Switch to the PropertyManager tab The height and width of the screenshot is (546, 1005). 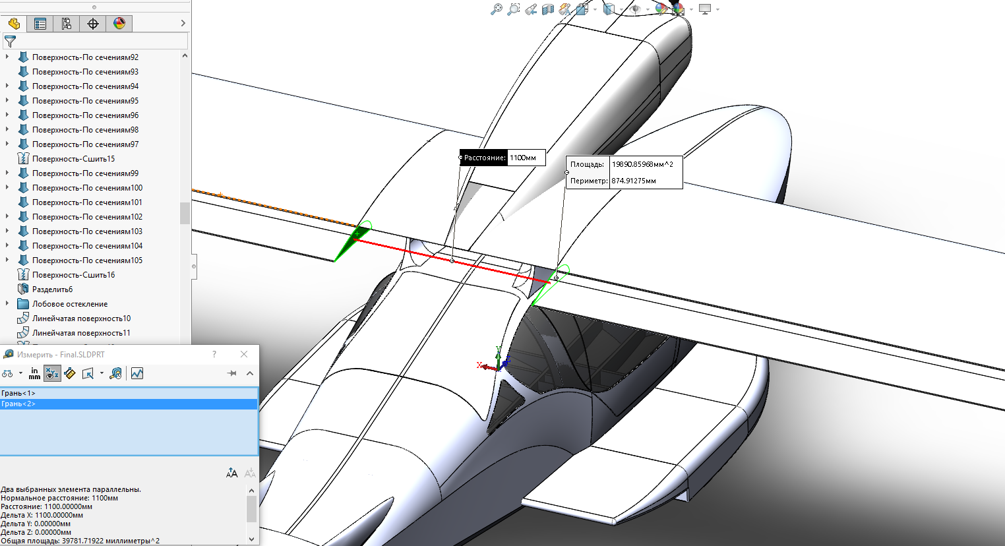pyautogui.click(x=40, y=24)
